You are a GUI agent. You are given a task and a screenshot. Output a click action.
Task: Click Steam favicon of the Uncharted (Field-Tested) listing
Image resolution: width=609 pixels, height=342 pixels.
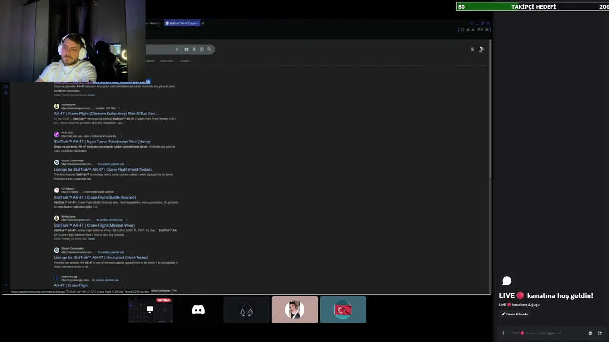tap(57, 250)
